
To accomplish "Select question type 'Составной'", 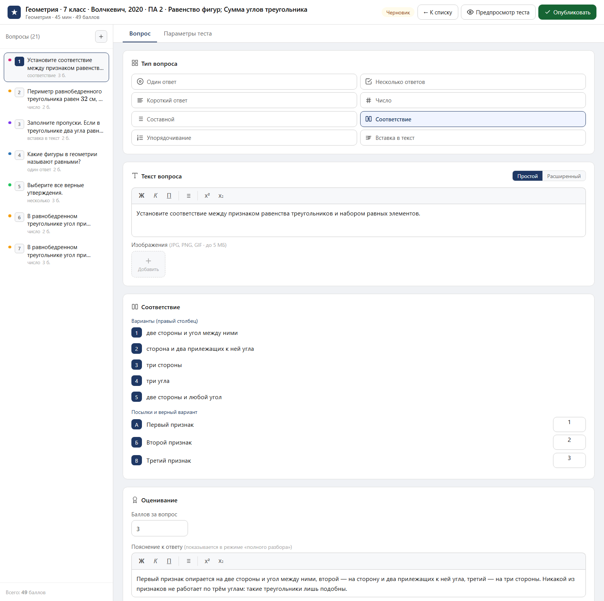I will [x=244, y=119].
